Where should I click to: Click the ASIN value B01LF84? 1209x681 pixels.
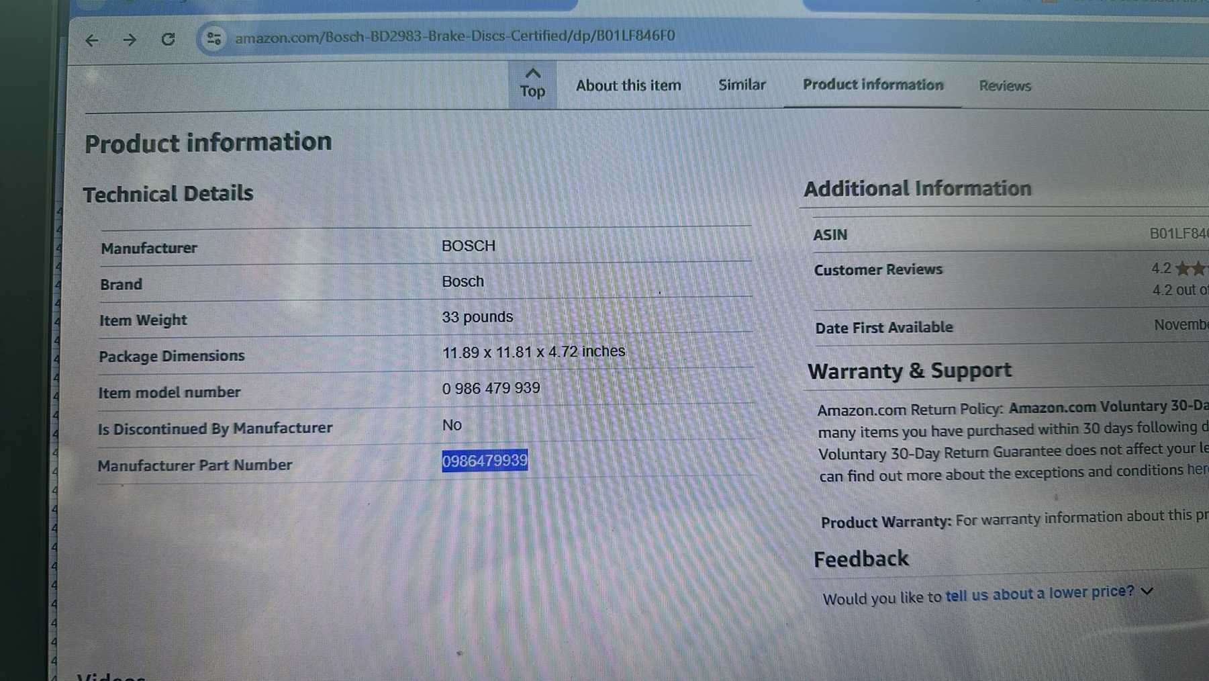[x=1179, y=234]
